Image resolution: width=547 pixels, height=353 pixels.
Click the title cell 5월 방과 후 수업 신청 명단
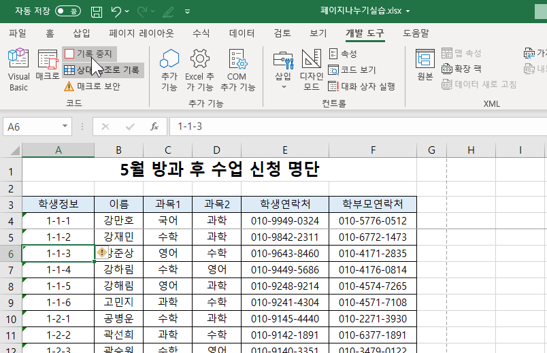(x=220, y=169)
